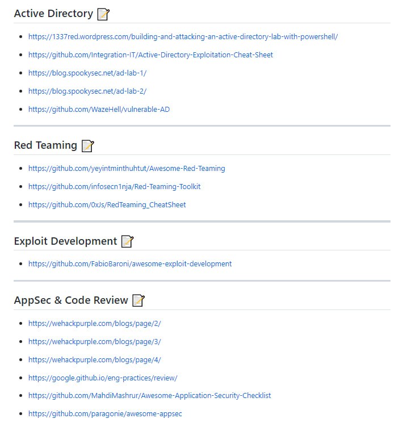Click the memo icon next to Red Teaming
This screenshot has width=403, height=427.
87,146
